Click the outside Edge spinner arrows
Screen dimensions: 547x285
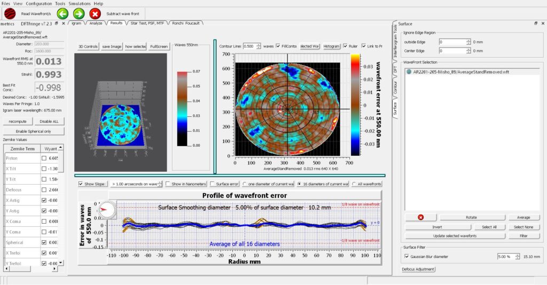click(x=468, y=42)
